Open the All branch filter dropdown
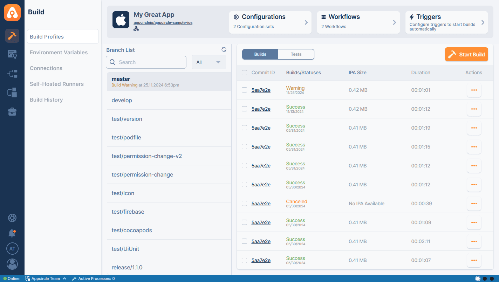The width and height of the screenshot is (499, 282). coord(209,62)
